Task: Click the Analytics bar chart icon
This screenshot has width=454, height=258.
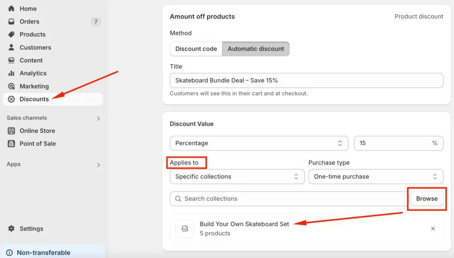Action: pos(12,73)
